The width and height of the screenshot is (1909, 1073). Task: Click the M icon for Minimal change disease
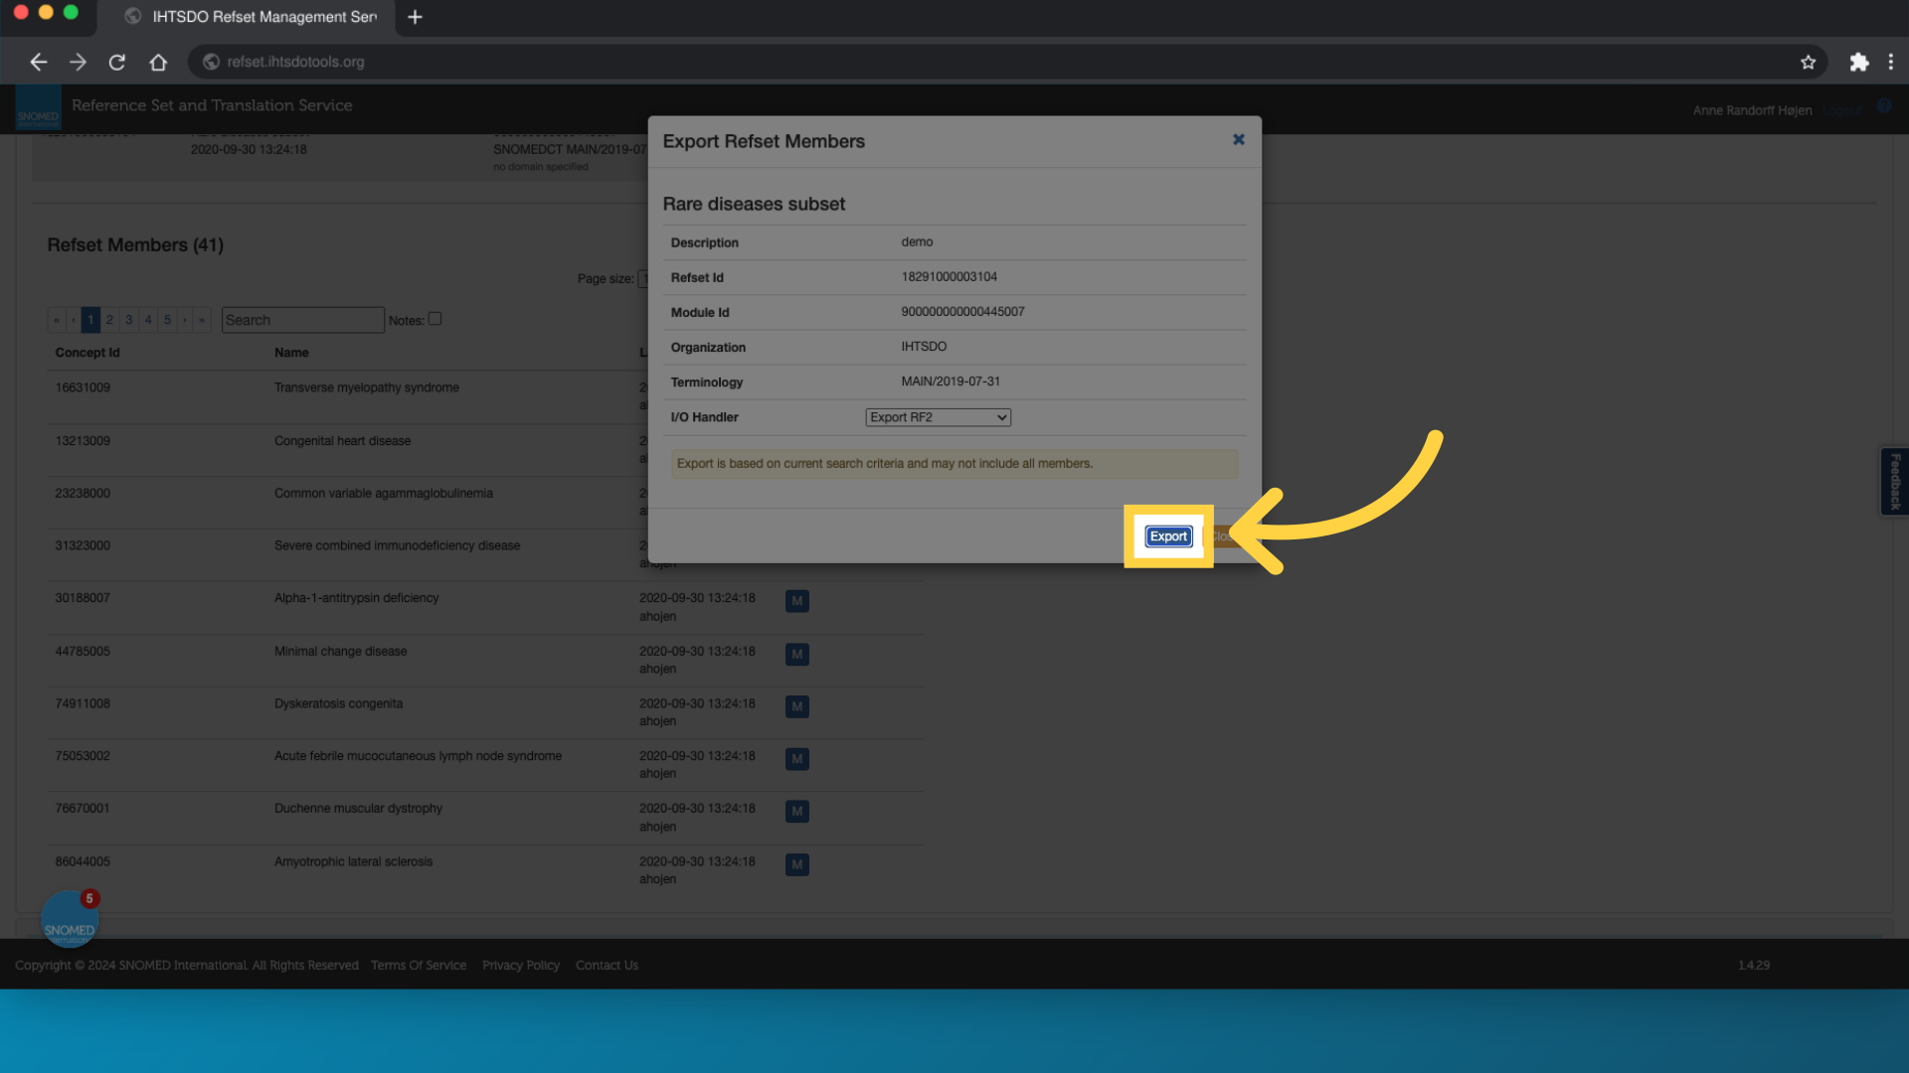click(797, 653)
